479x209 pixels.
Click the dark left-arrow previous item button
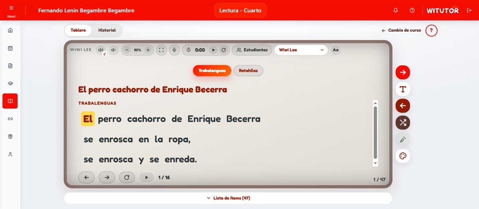(403, 106)
